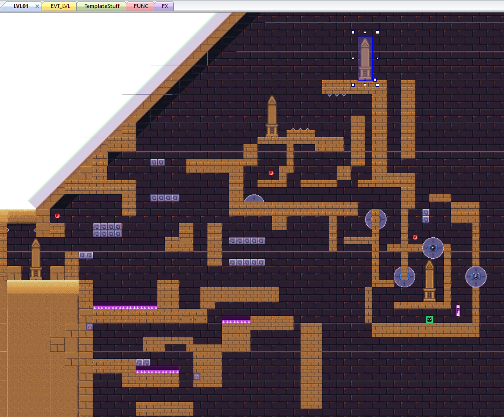Select the red gem under the vertical stone pair
Viewport: 504px width, 417px height.
(x=415, y=237)
